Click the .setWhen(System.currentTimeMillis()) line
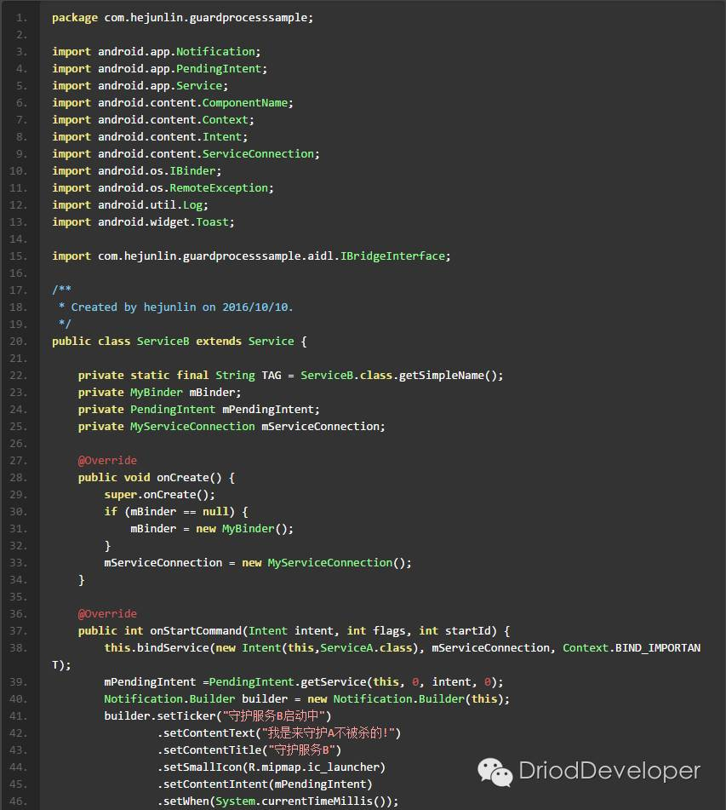 click(x=277, y=802)
